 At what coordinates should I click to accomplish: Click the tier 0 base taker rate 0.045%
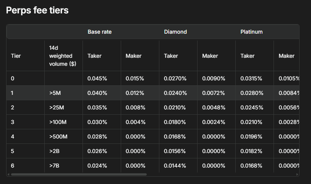tap(97, 78)
